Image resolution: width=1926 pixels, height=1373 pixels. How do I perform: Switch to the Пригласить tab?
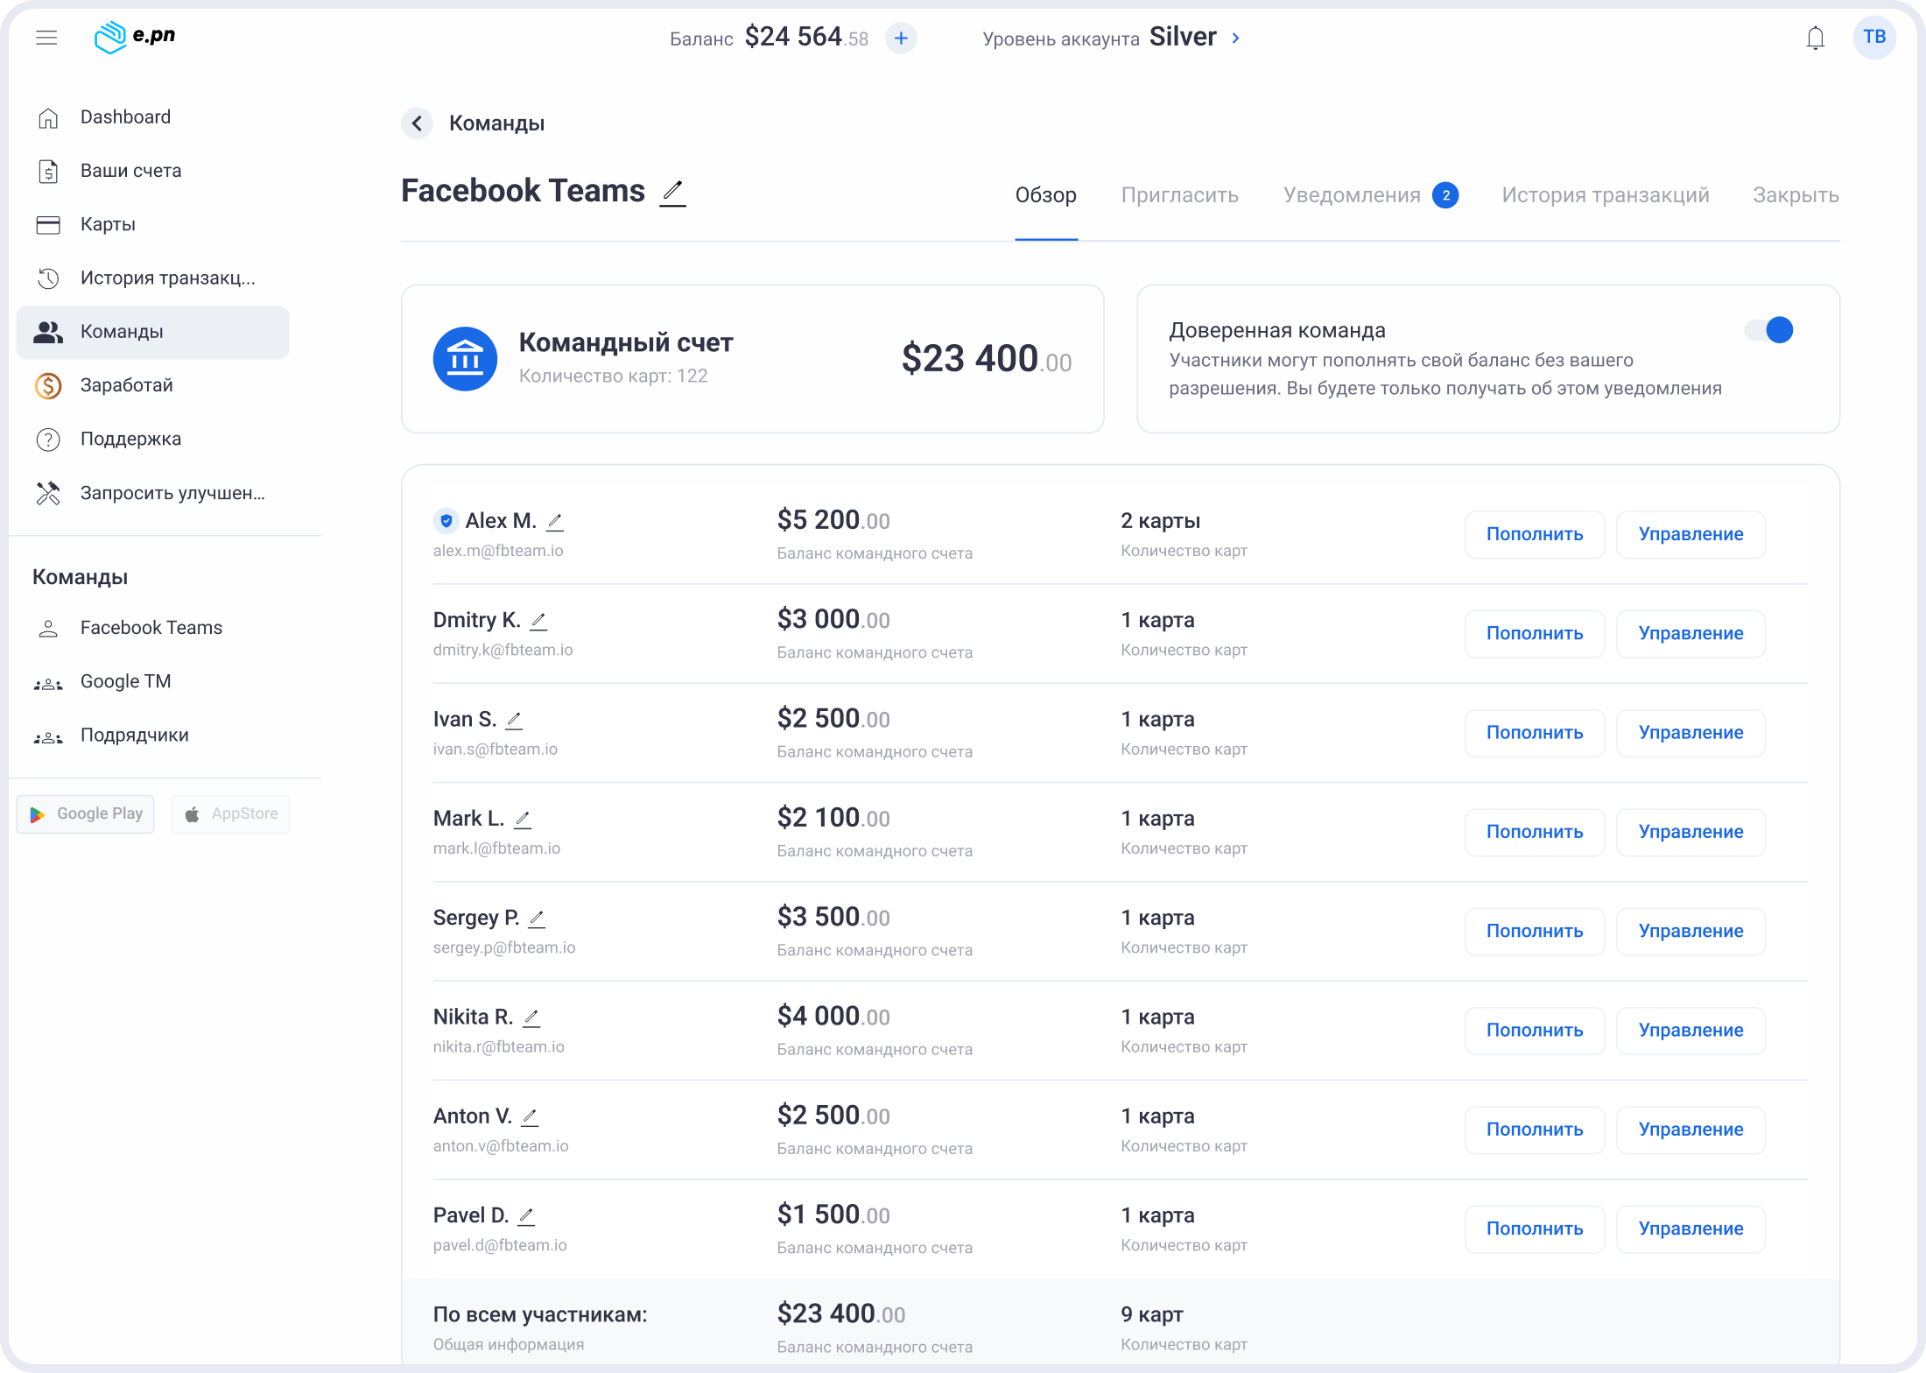click(x=1179, y=195)
